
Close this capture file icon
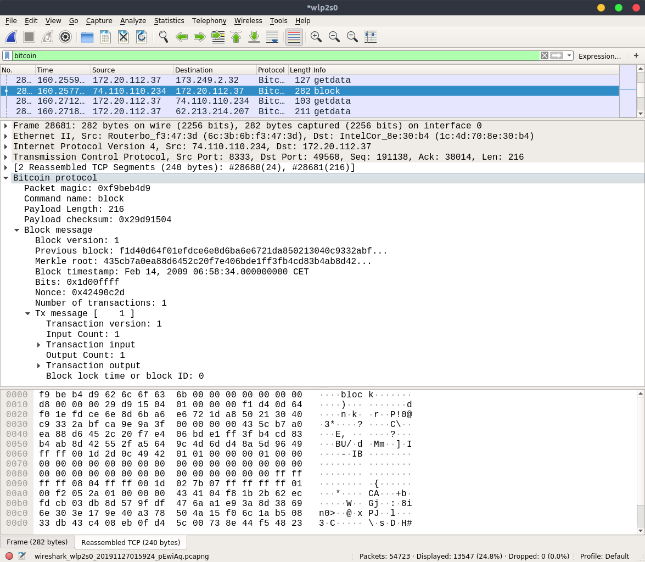124,37
